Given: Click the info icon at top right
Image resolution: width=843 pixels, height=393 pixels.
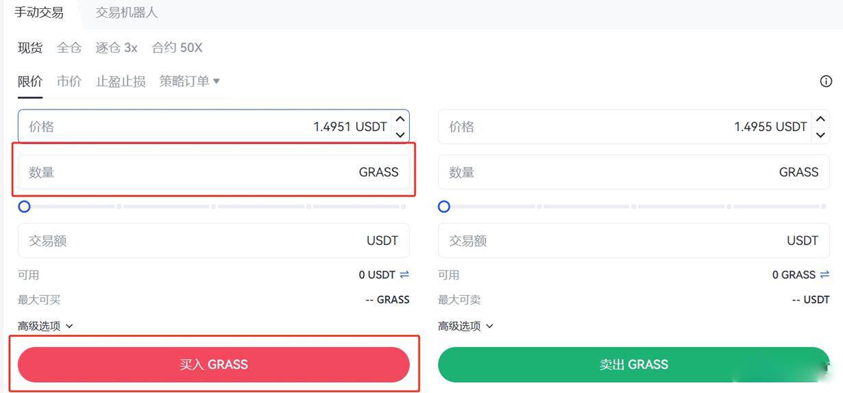Looking at the screenshot, I should [826, 81].
